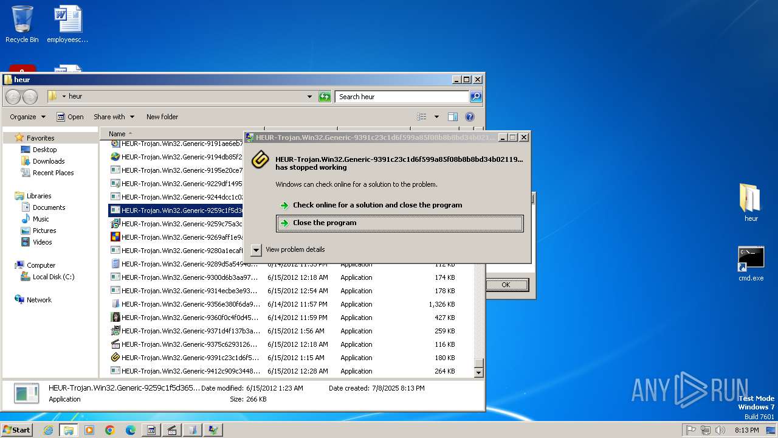Select file HEUR-Trojan.Win32.Generic-9300d6b3aa97
The image size is (778, 438).
point(190,277)
